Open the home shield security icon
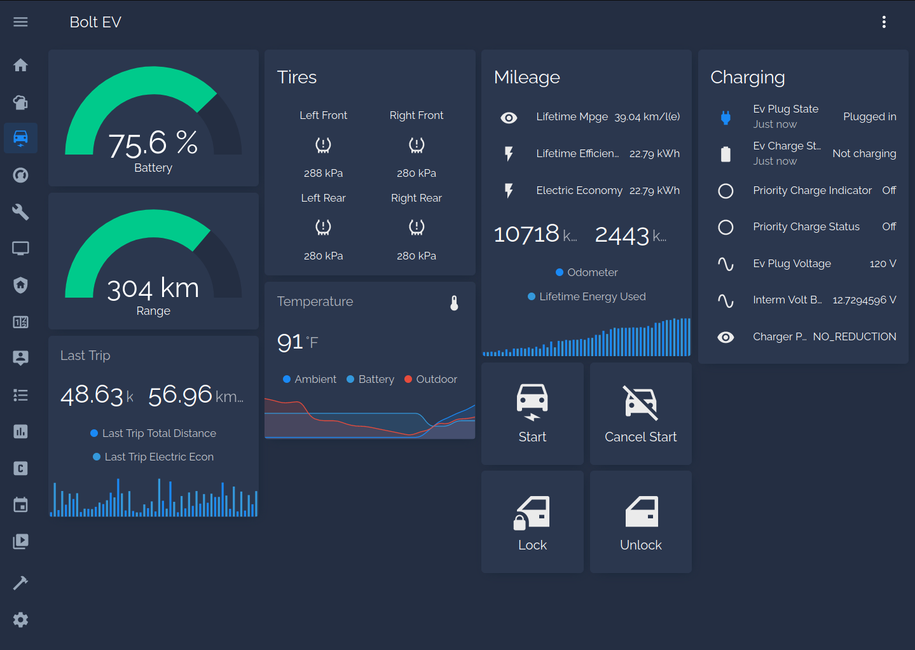 pos(20,285)
